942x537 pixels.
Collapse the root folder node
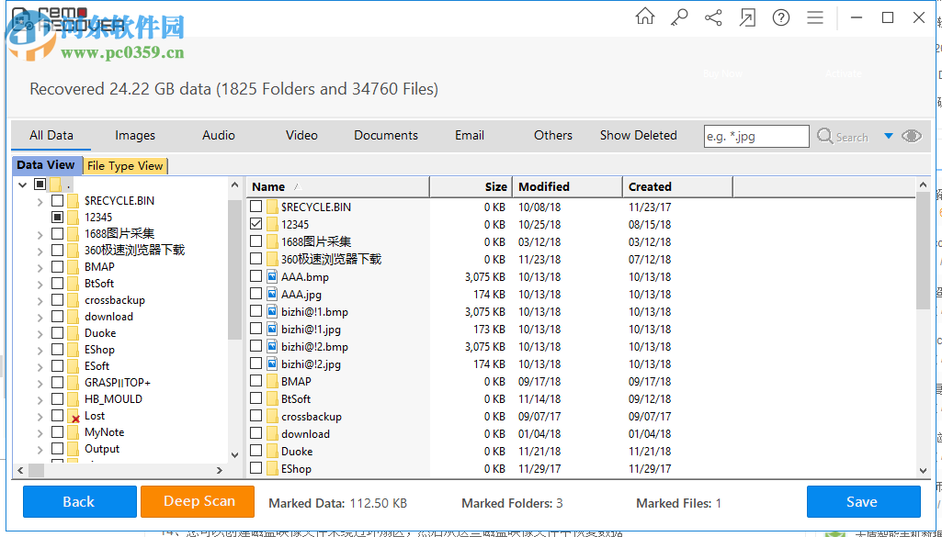click(20, 184)
